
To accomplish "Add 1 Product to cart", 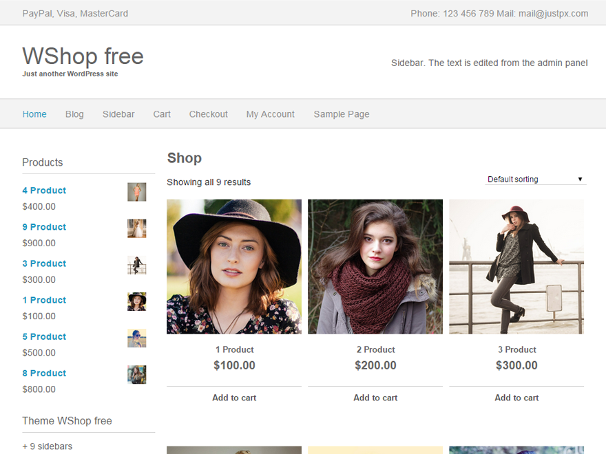I will (x=234, y=398).
